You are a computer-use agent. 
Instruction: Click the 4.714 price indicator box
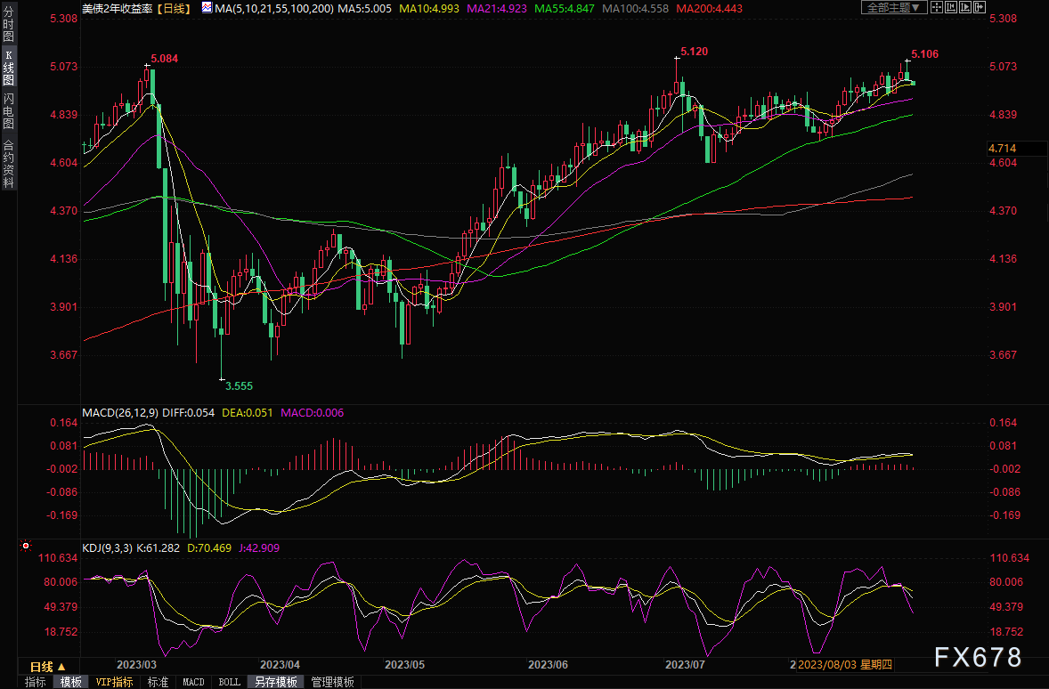[x=1017, y=149]
